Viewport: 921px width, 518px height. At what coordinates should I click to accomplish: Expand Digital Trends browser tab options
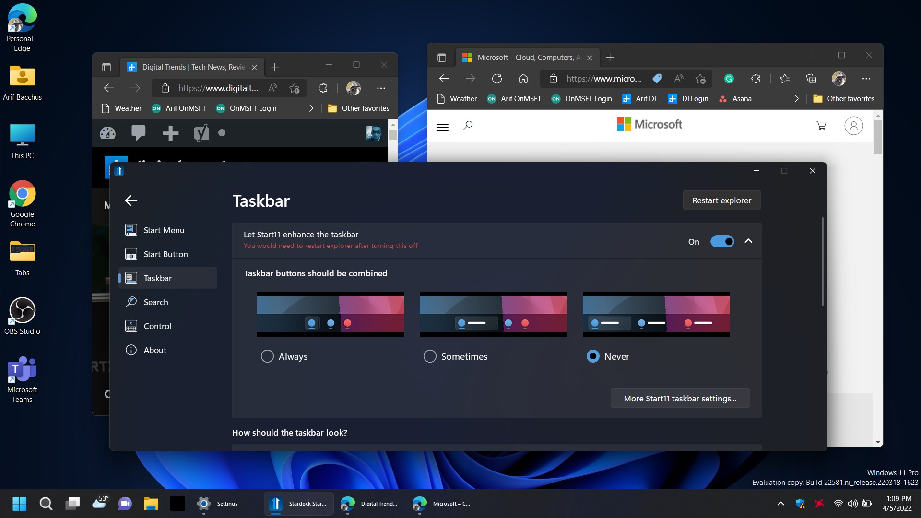(106, 66)
